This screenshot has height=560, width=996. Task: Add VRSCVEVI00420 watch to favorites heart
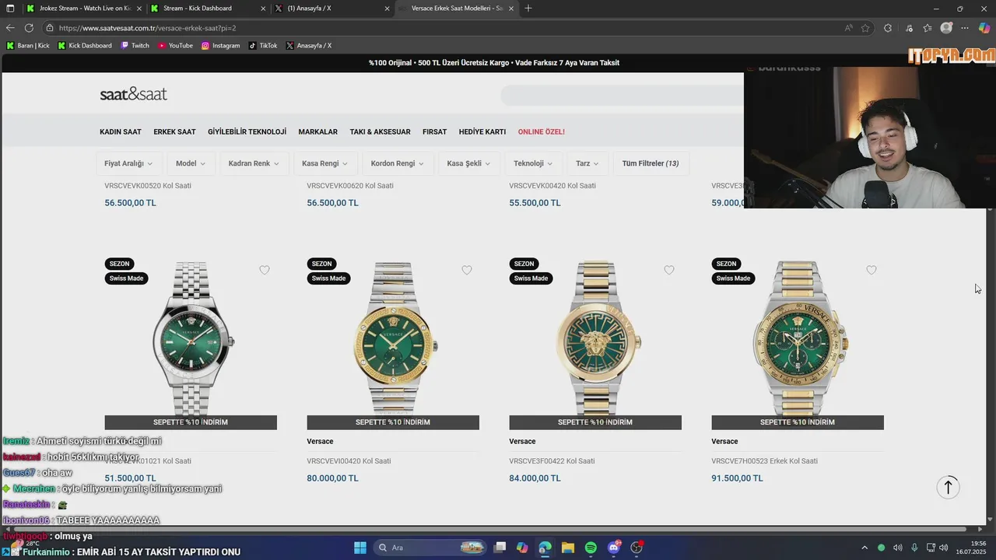click(x=467, y=270)
